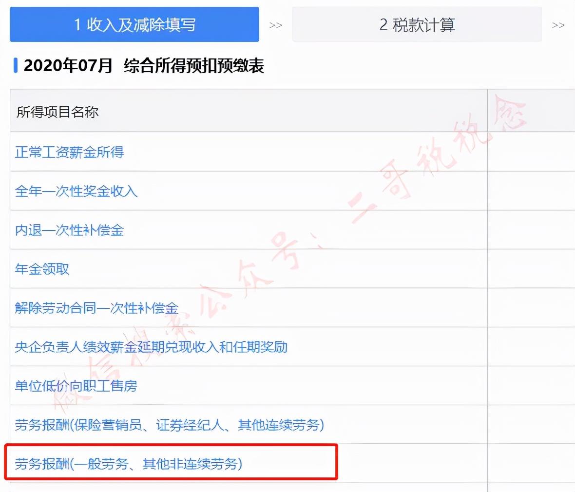Select the 收入及减除填写 step tab
This screenshot has width=575, height=492.
pos(134,24)
